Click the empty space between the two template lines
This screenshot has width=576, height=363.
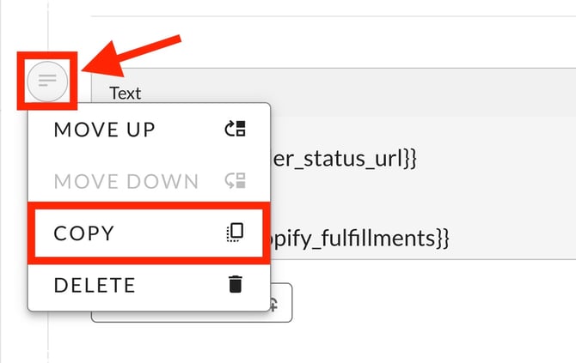(422, 199)
